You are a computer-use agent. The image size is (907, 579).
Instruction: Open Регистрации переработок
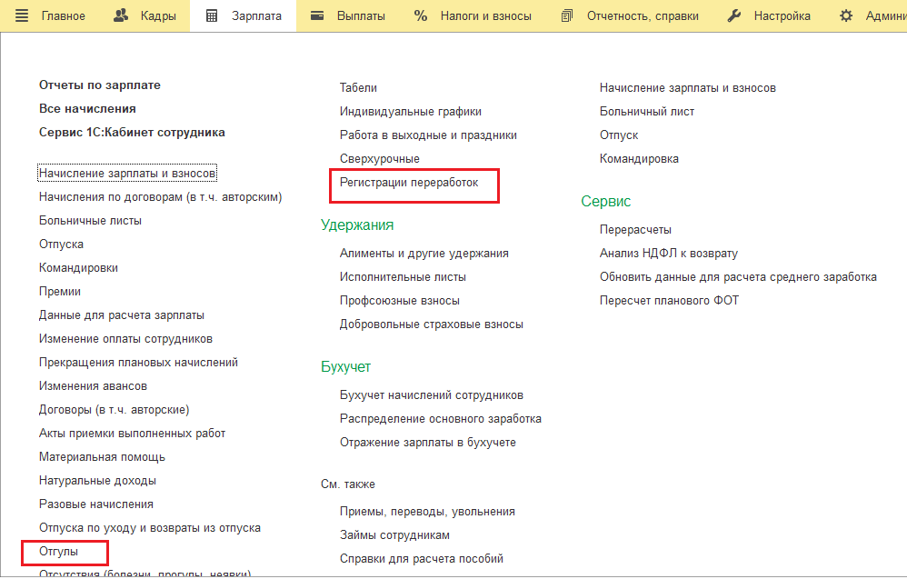pos(409,183)
